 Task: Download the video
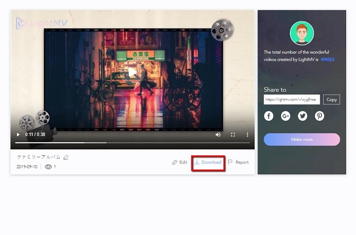click(x=208, y=162)
